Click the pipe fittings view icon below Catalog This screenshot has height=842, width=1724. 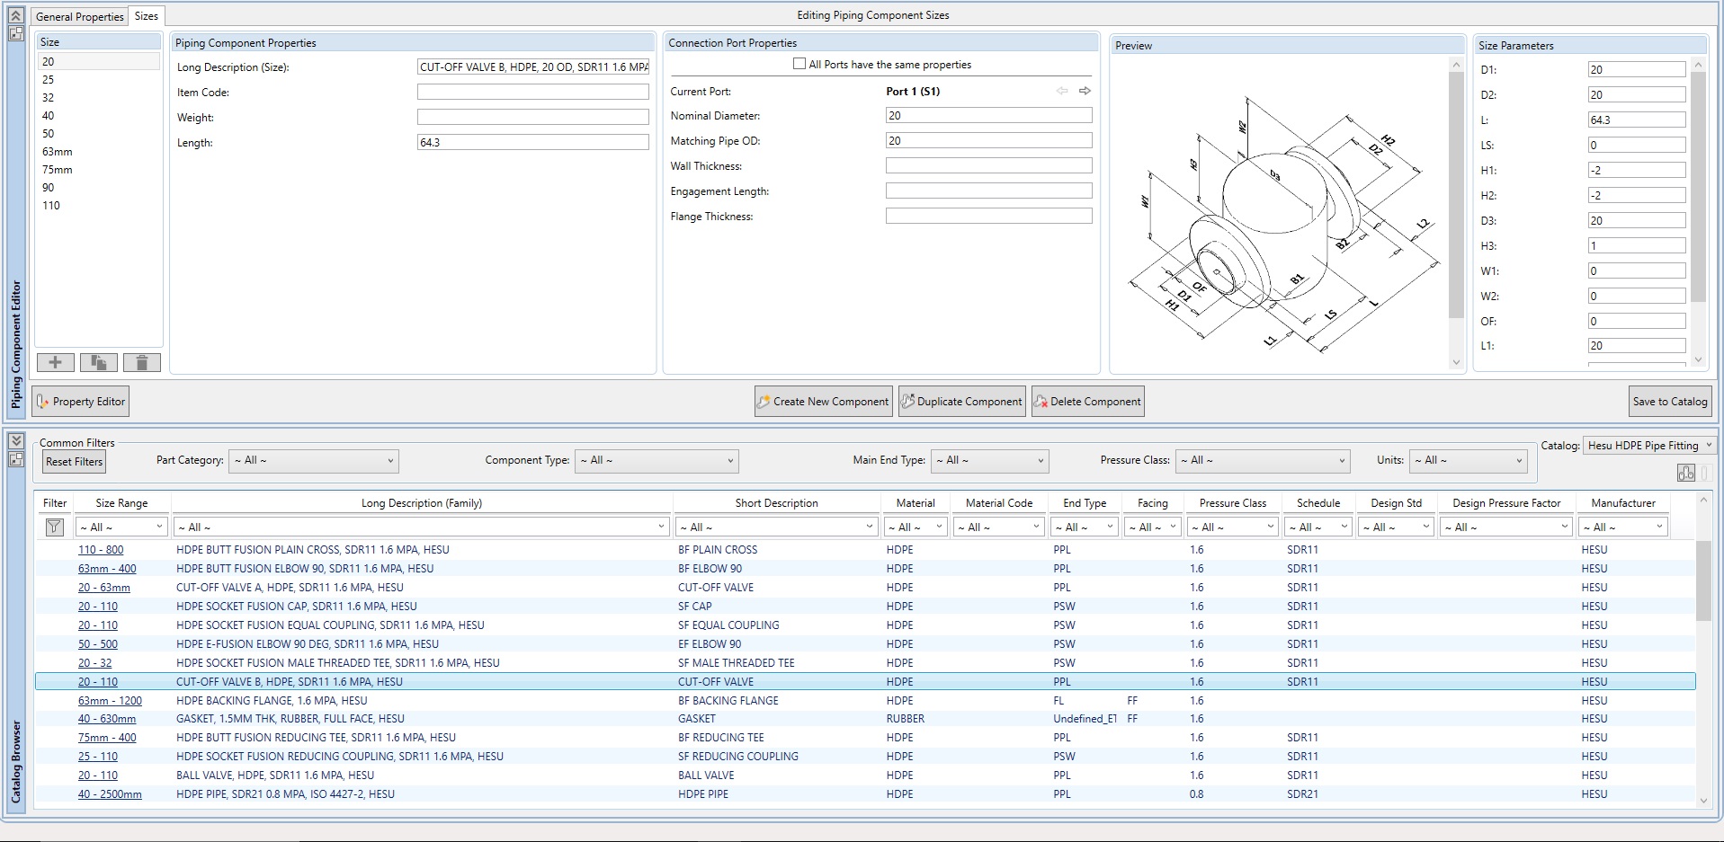pyautogui.click(x=1685, y=473)
